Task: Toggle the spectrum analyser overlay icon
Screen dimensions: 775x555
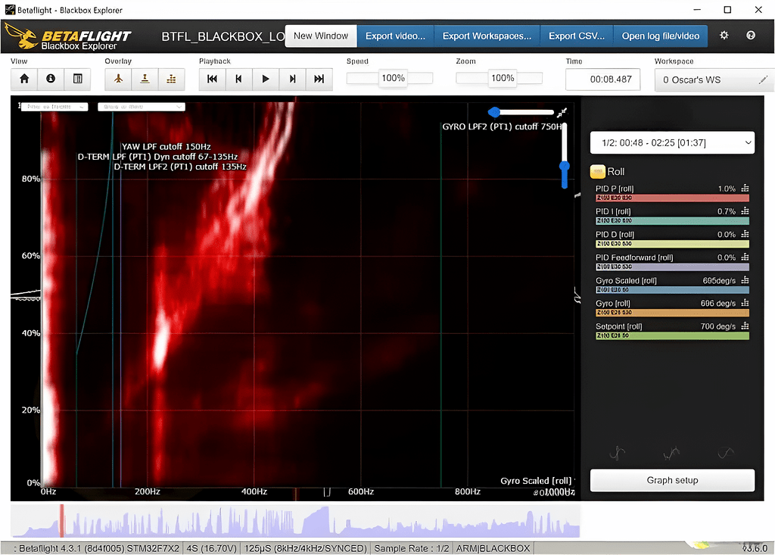Action: point(172,79)
